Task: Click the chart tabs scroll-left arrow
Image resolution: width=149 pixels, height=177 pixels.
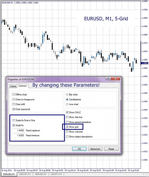Action: [x=144, y=174]
